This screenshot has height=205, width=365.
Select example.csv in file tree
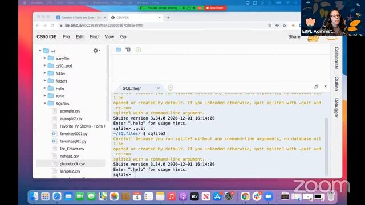70,111
